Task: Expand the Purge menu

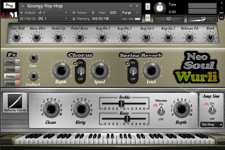Action: 131,12
